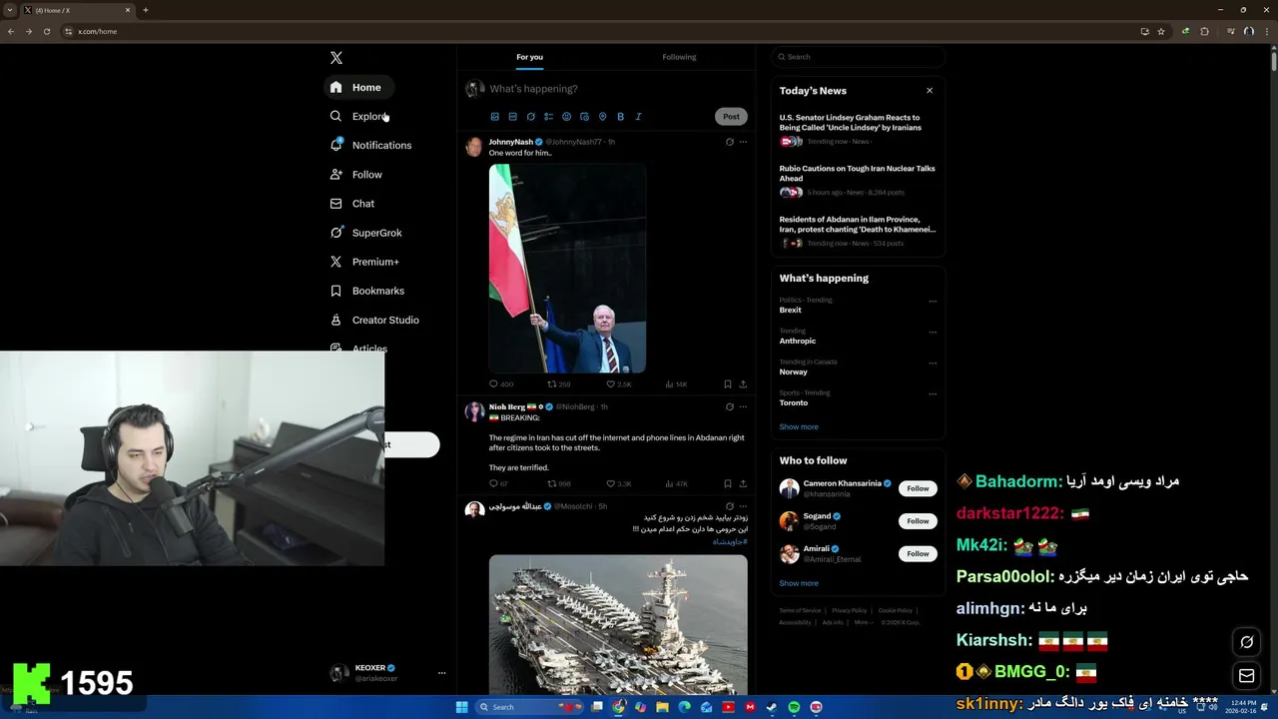Open SuperGrok in sidebar
1278x719 pixels.
pos(365,233)
